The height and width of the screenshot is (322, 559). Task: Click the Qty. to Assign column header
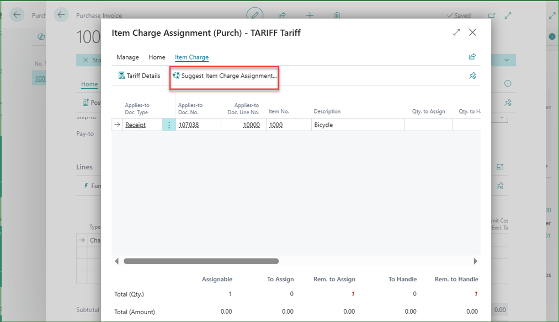pos(429,111)
